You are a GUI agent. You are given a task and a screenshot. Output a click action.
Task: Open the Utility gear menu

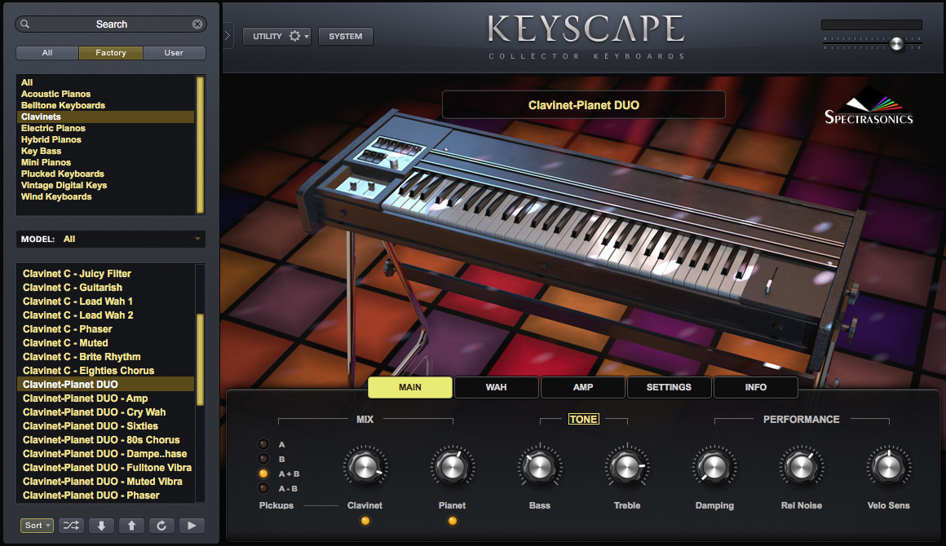pos(276,36)
